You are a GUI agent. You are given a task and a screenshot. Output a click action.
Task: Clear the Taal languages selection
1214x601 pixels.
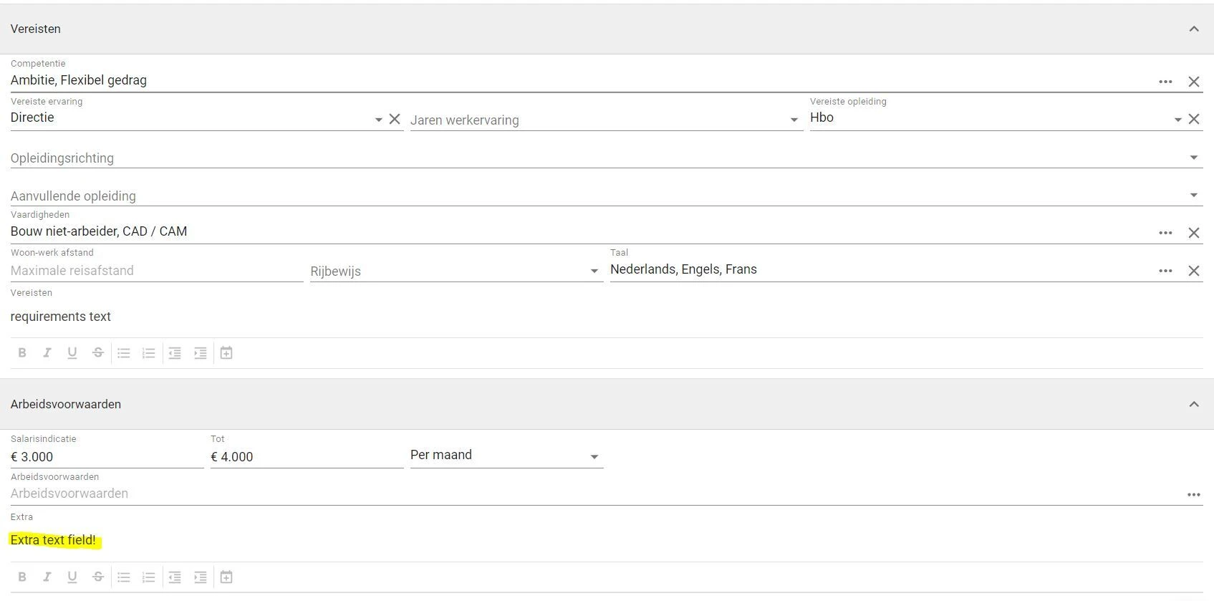pyautogui.click(x=1193, y=271)
